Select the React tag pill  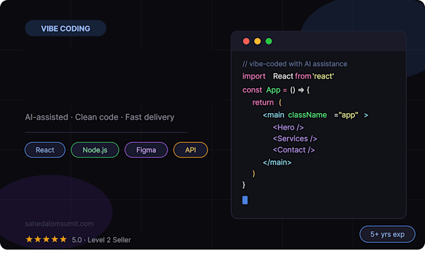(x=45, y=150)
